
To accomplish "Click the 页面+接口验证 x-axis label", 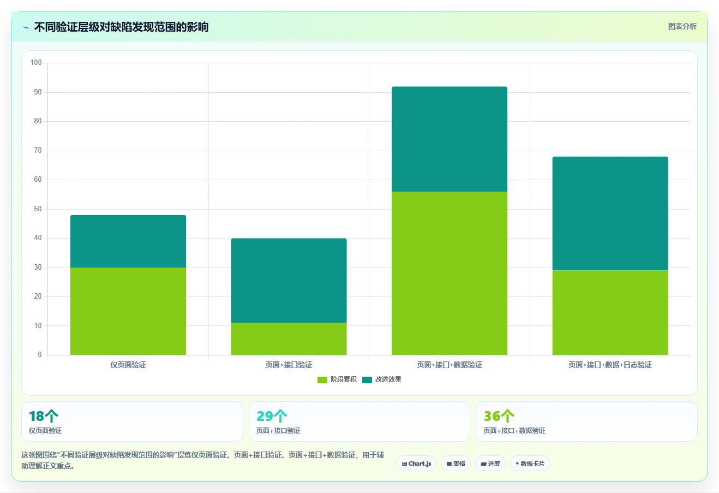I will (289, 365).
